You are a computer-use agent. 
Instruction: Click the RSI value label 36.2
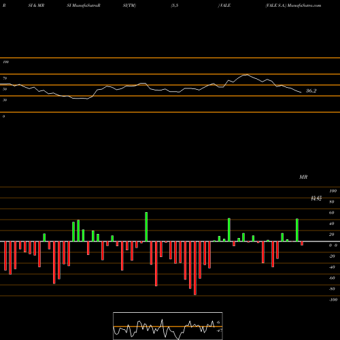pos(311,91)
